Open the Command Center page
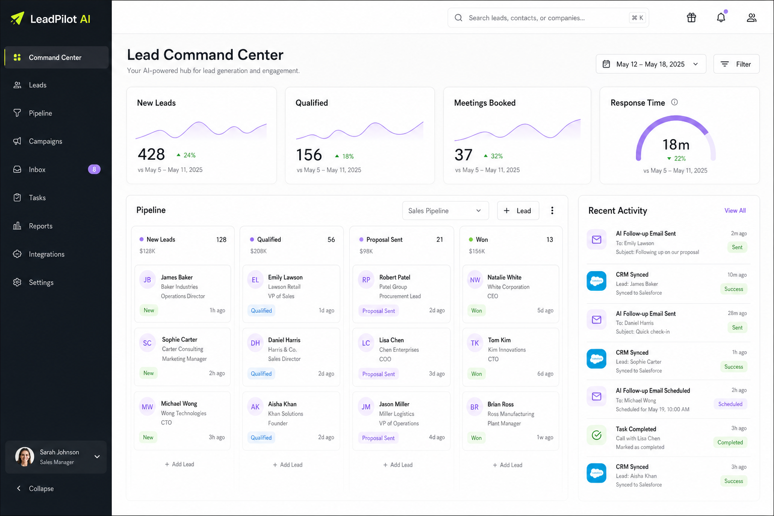Screen dimensions: 774x516 tap(56, 57)
